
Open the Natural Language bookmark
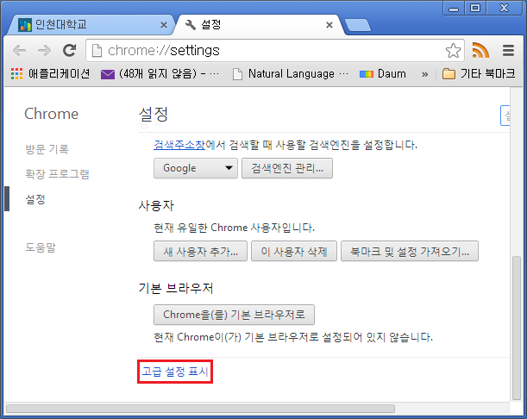[291, 73]
